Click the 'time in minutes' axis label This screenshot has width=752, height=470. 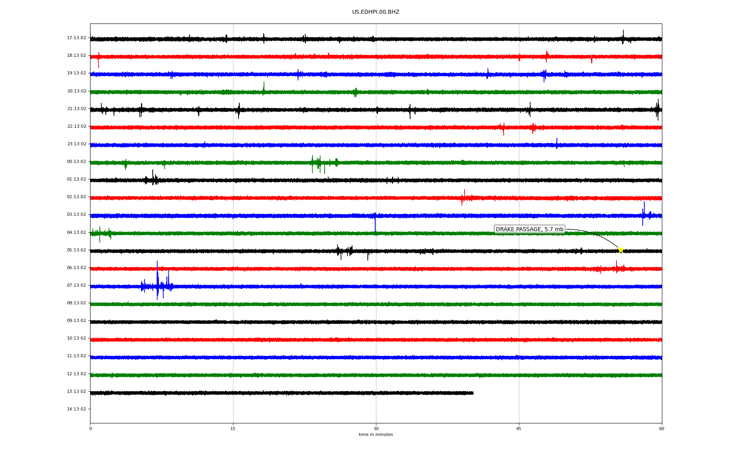pyautogui.click(x=376, y=435)
